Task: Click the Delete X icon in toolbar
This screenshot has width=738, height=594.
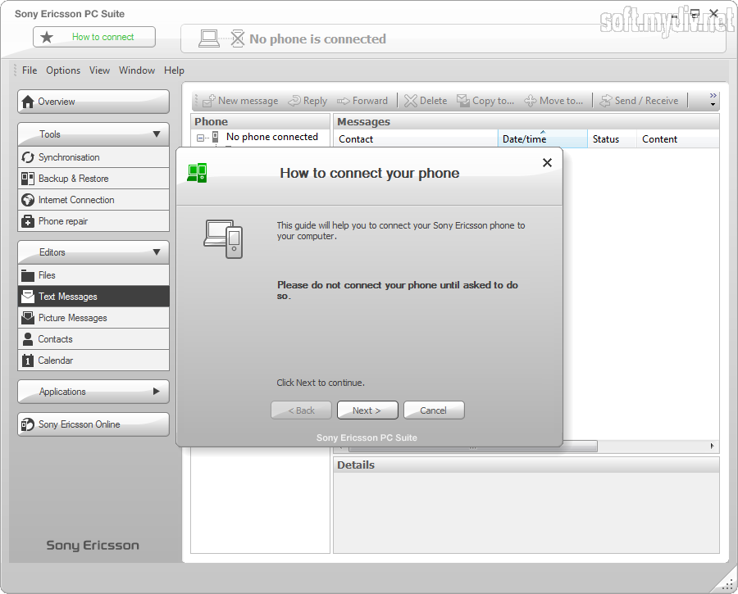Action: coord(411,101)
